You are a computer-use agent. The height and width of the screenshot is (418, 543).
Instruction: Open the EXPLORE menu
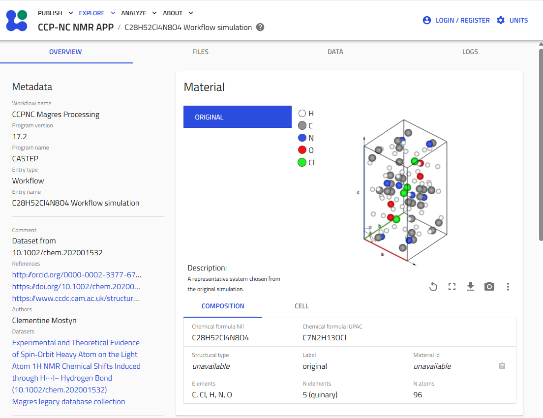point(92,13)
